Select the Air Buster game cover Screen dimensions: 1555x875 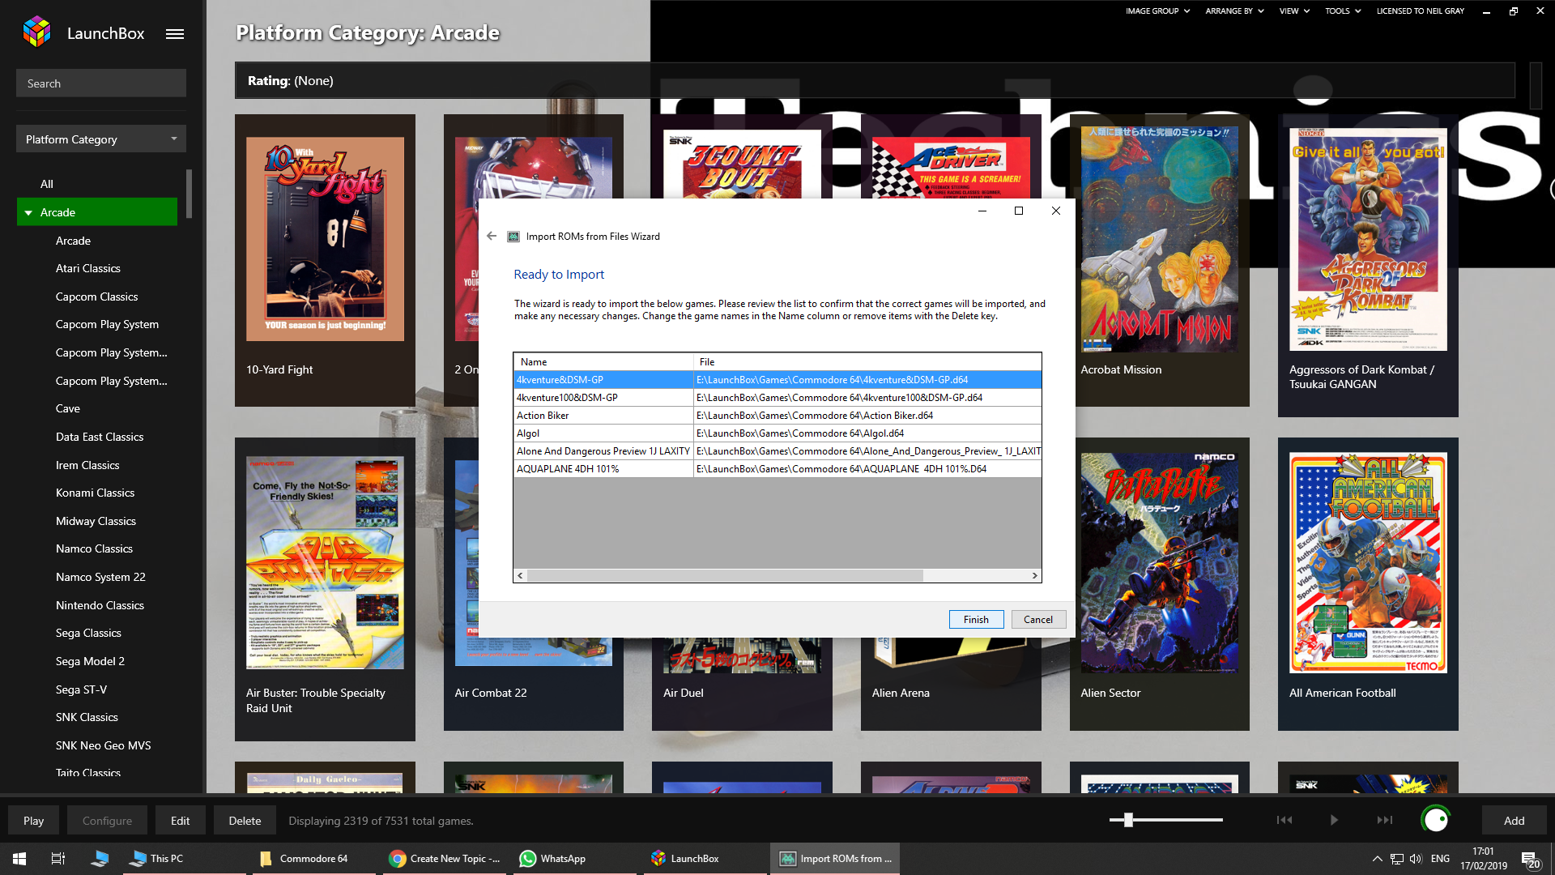pos(325,562)
